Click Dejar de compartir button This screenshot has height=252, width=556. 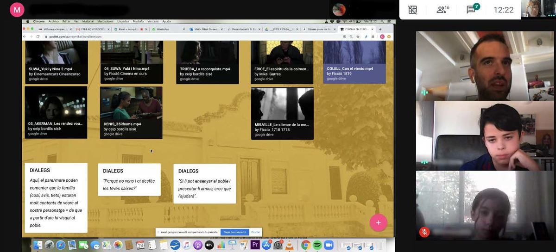(x=235, y=232)
